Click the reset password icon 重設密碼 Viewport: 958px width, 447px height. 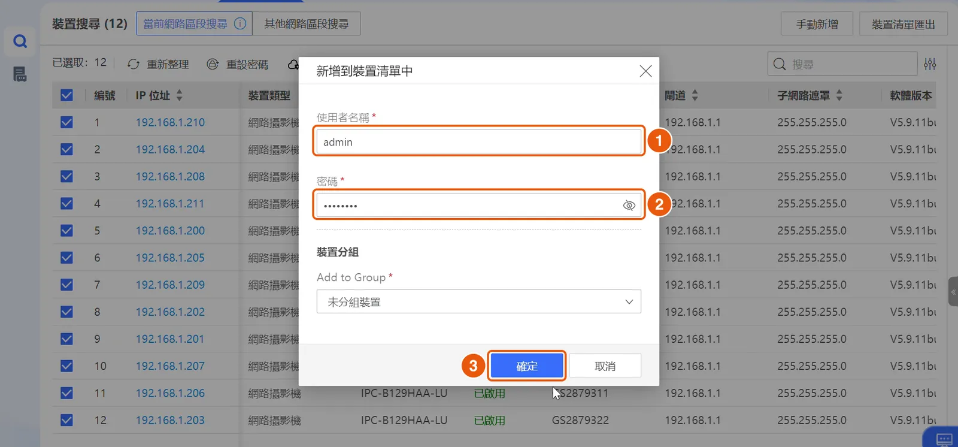[213, 64]
